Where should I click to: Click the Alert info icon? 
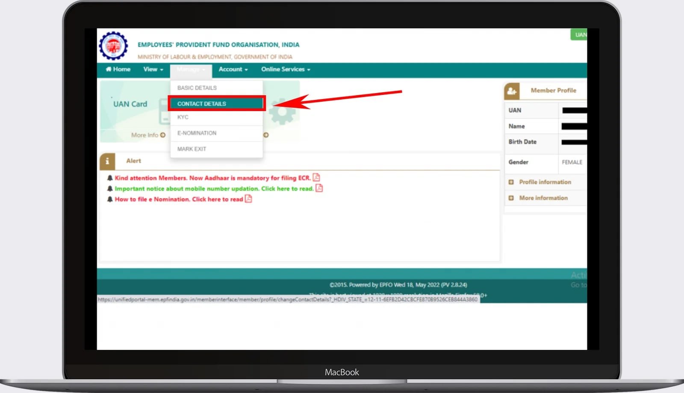pyautogui.click(x=107, y=161)
